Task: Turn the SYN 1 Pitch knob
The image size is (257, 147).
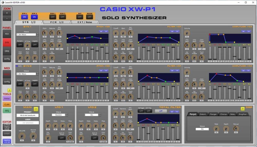Action: click(x=44, y=33)
